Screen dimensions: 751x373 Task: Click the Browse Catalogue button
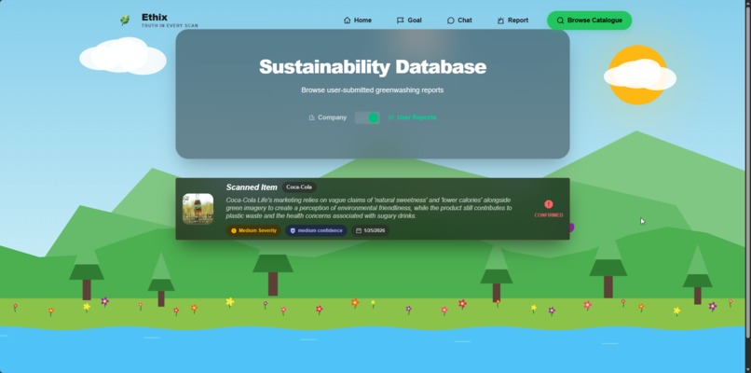pyautogui.click(x=589, y=21)
